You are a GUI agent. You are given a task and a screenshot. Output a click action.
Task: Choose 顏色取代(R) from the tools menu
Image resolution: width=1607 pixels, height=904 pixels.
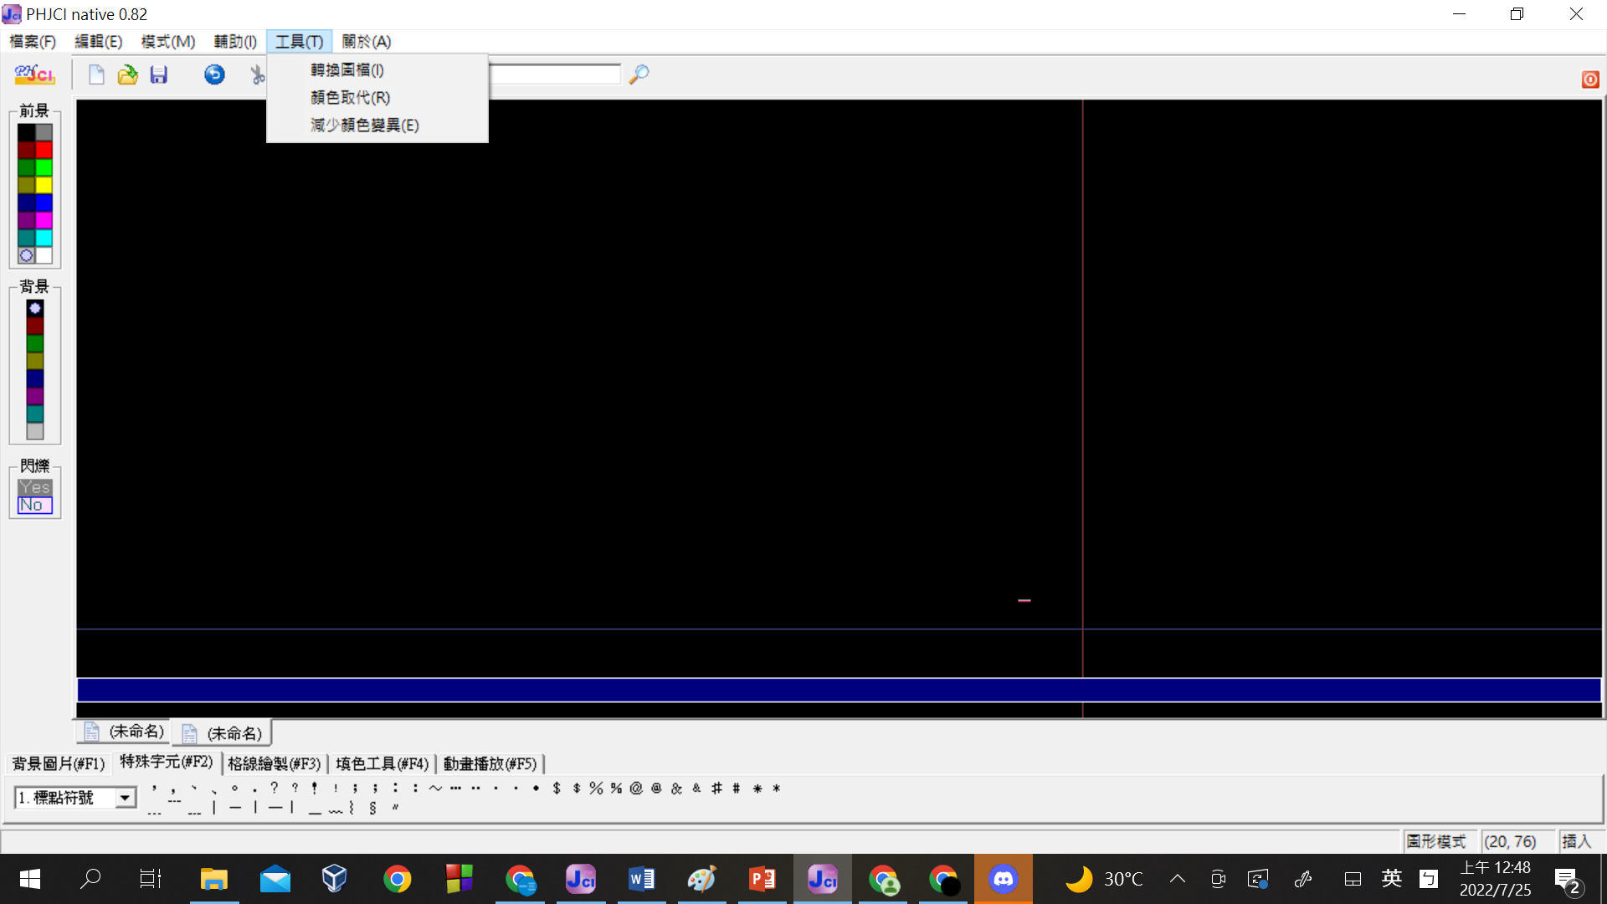pyautogui.click(x=350, y=98)
